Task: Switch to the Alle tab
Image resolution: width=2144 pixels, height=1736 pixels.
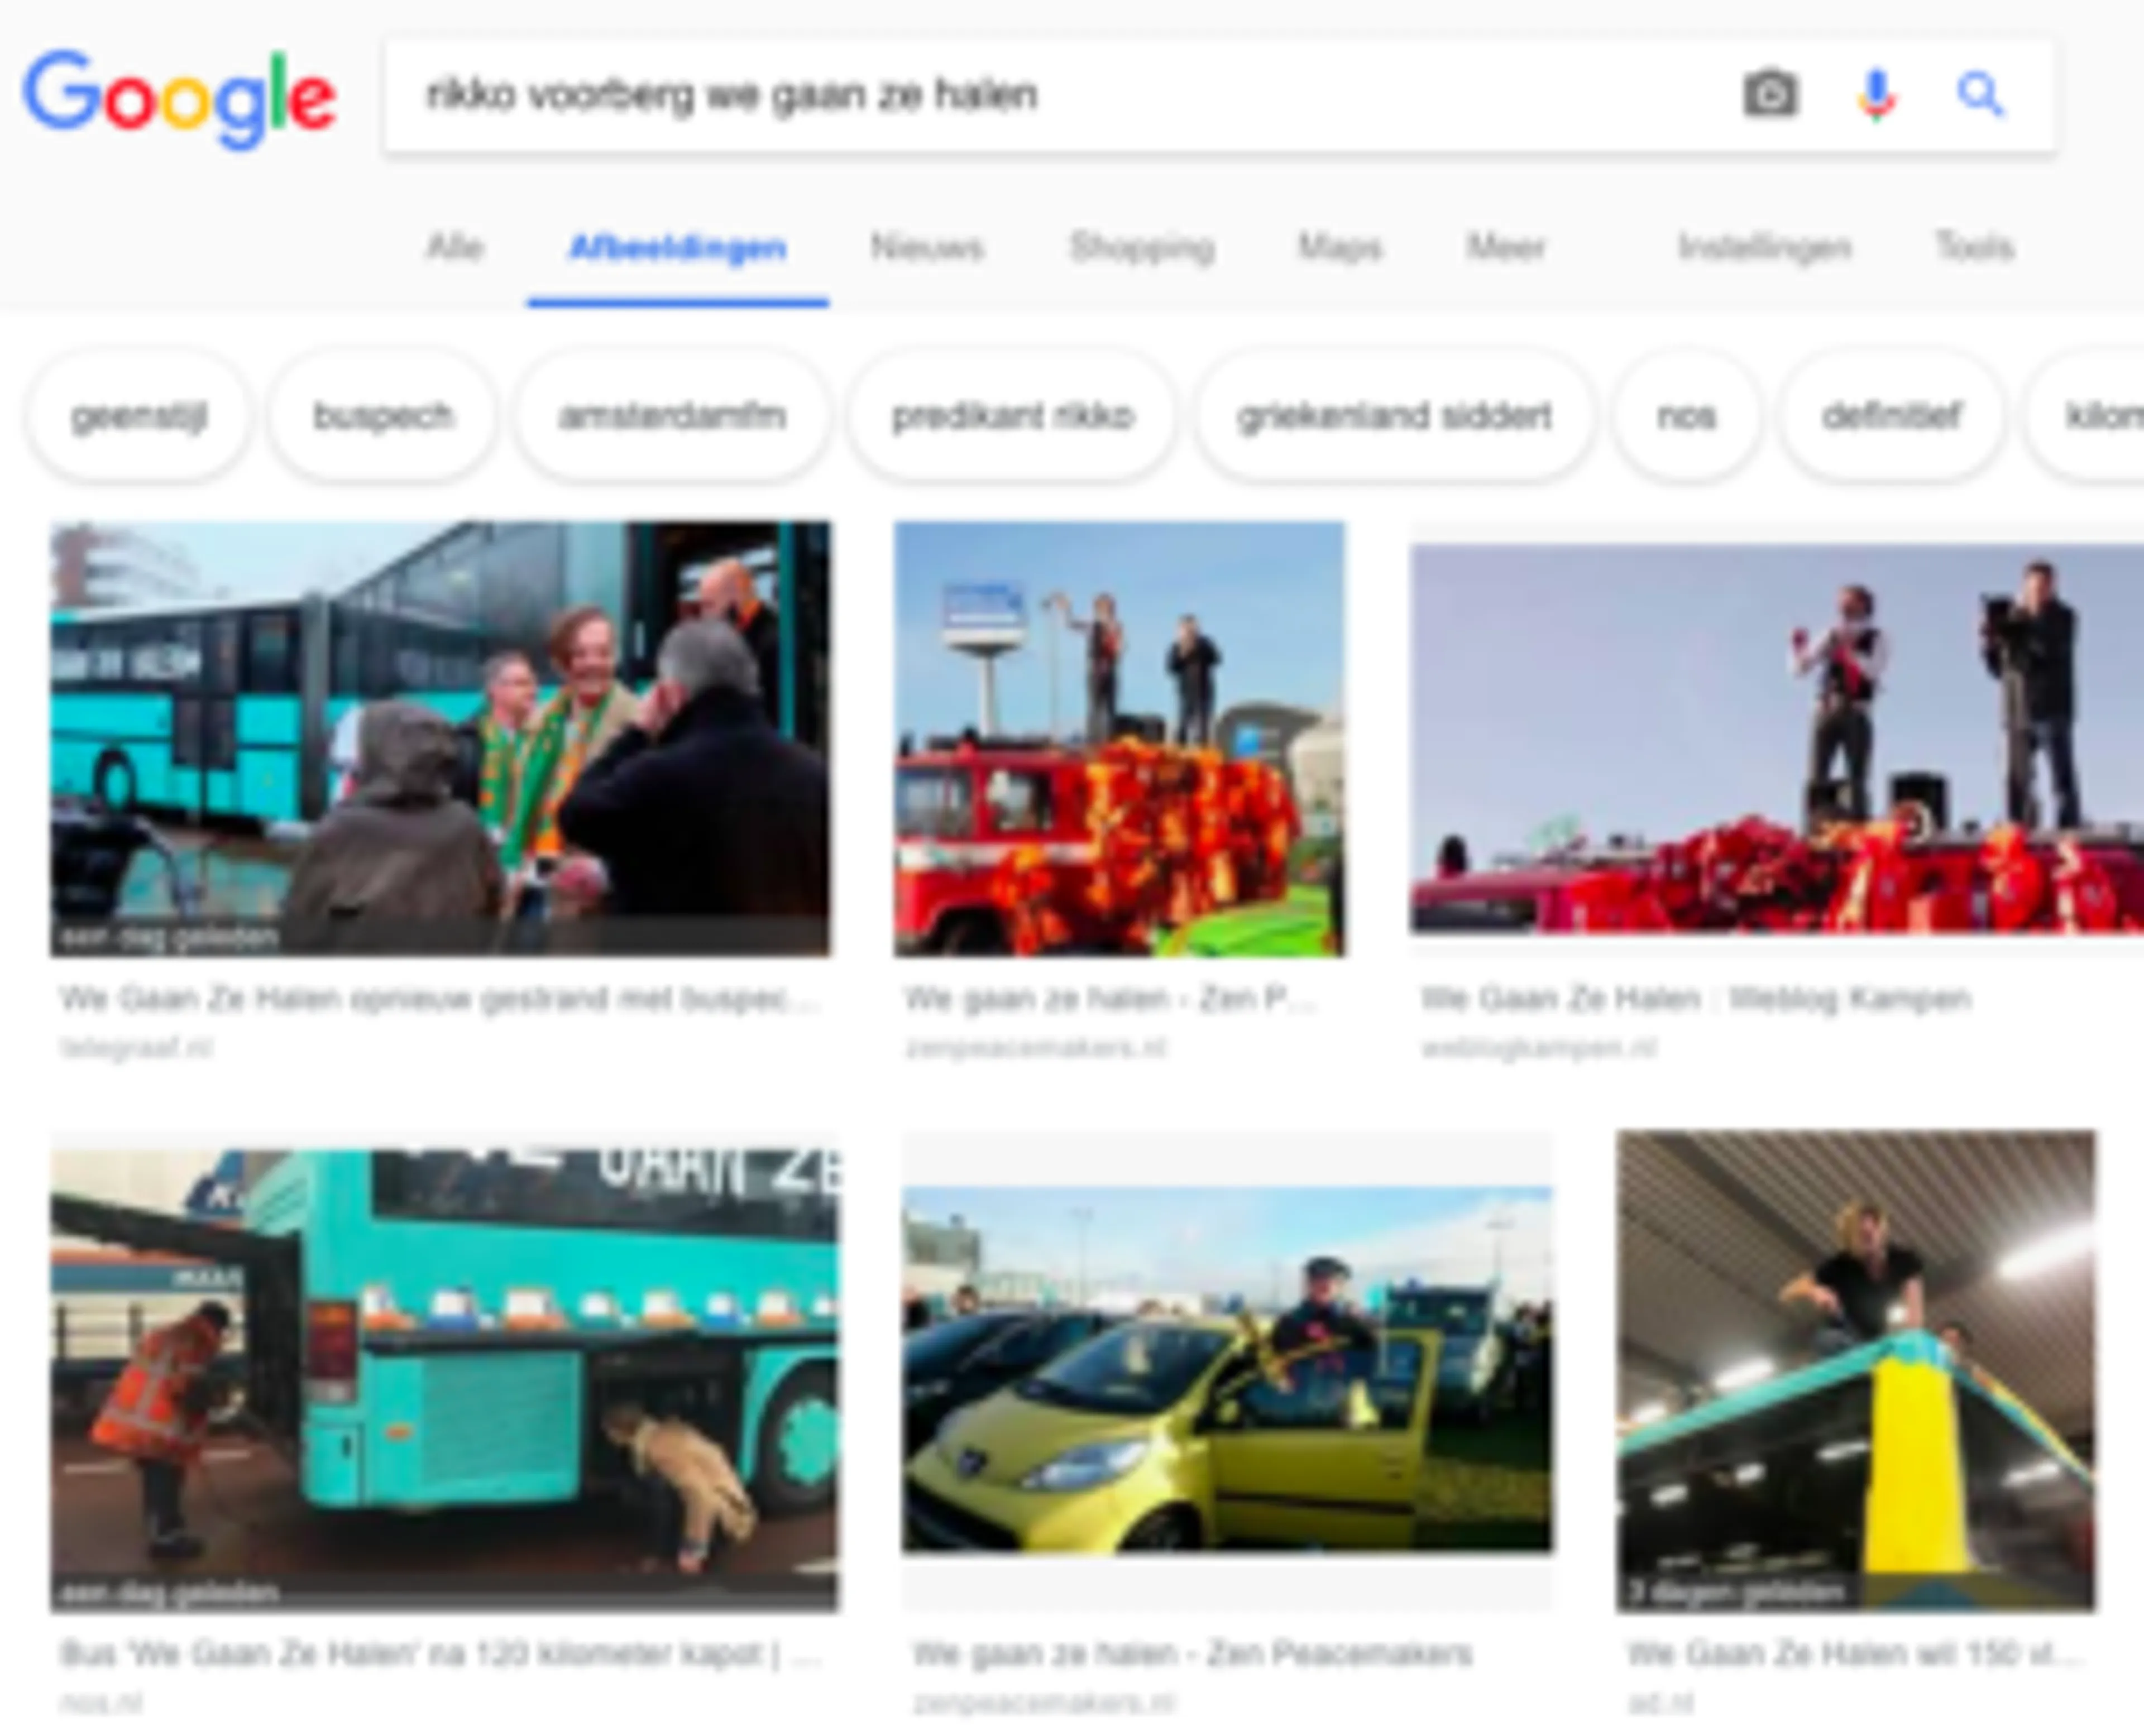Action: tap(455, 247)
